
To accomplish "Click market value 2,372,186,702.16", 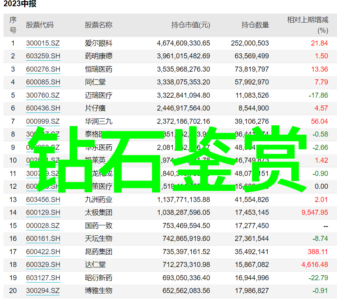I will tap(183, 122).
